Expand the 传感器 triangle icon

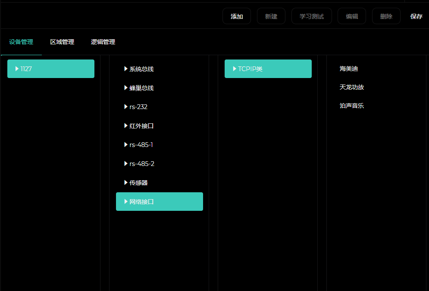(x=126, y=183)
